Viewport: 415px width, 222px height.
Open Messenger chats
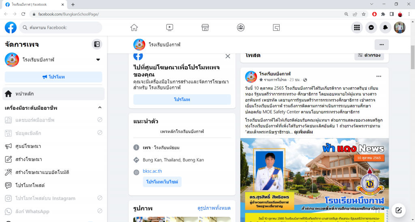371,27
